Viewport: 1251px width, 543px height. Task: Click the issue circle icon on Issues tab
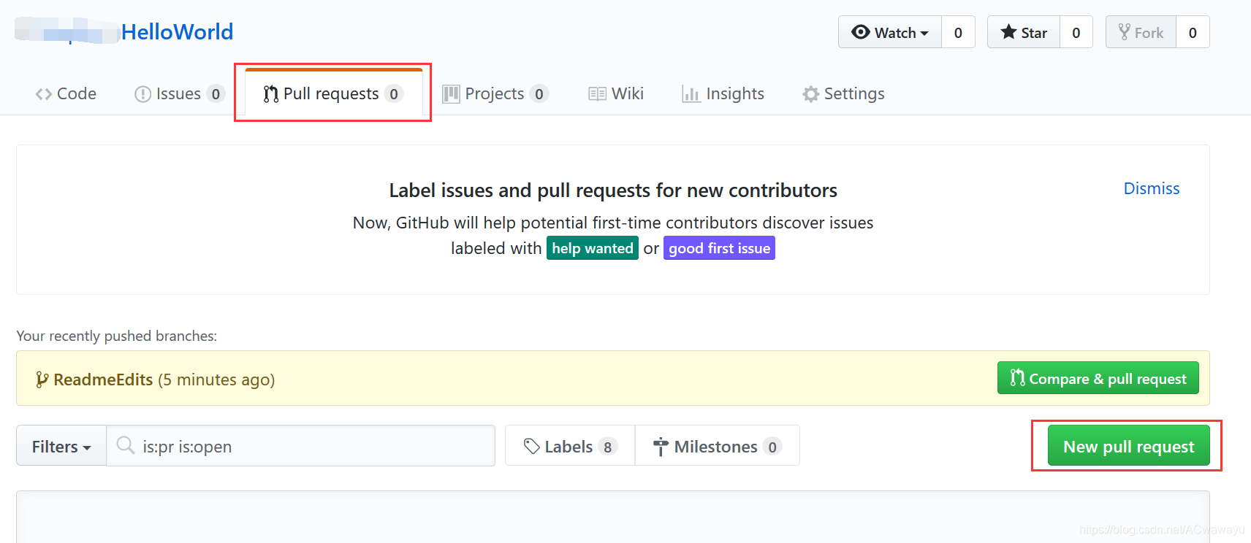coord(142,94)
